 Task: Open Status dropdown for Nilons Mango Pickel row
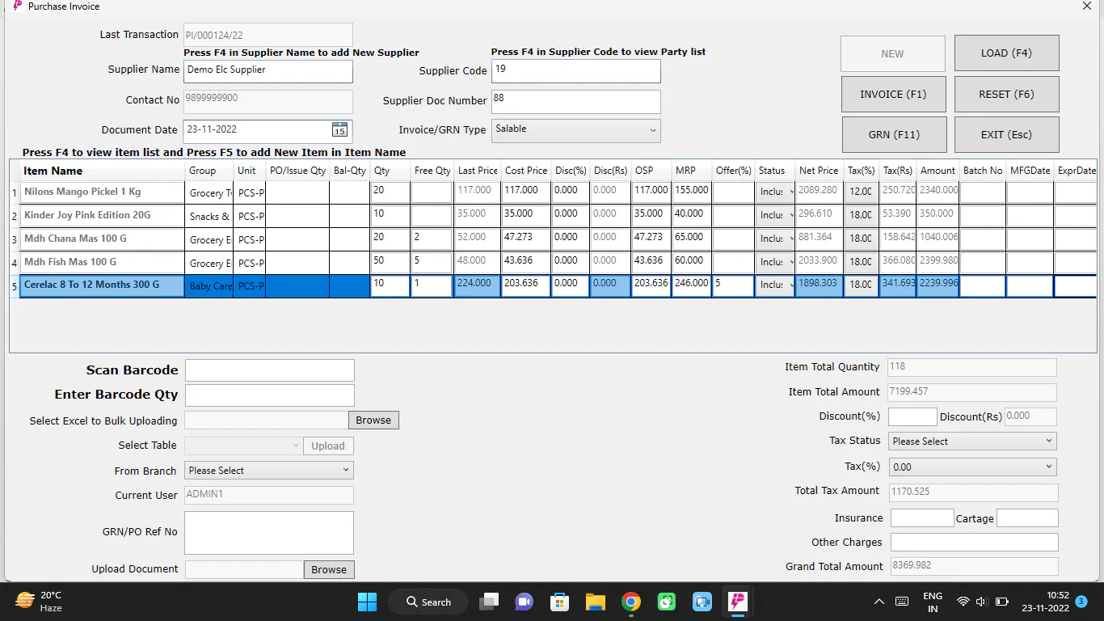pyautogui.click(x=775, y=192)
